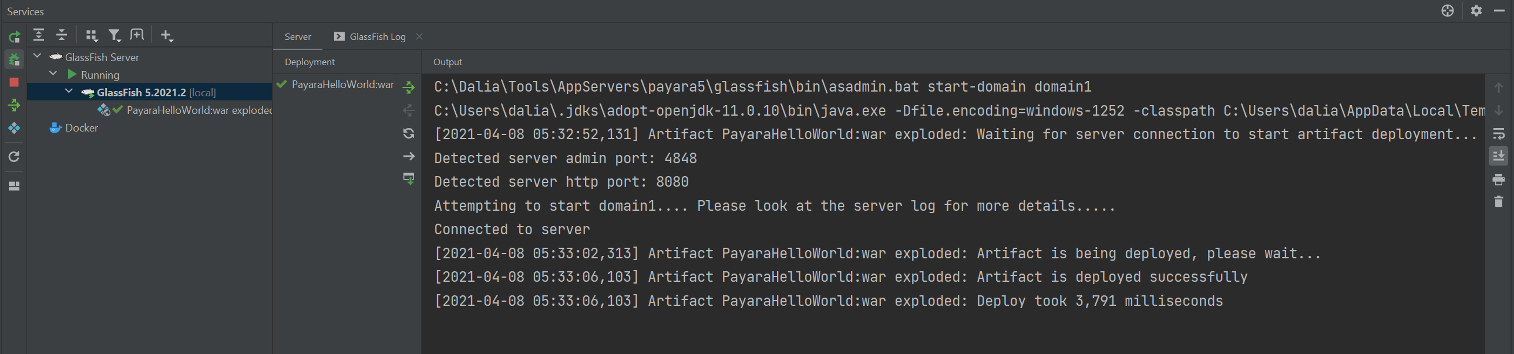Click the Output column header
Viewport: 1514px width, 354px height.
pos(448,62)
